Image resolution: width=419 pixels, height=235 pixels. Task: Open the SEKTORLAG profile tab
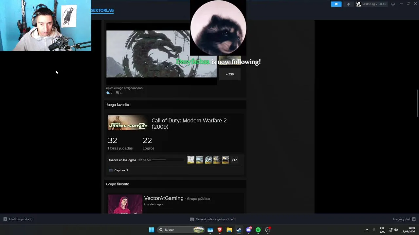pyautogui.click(x=102, y=10)
